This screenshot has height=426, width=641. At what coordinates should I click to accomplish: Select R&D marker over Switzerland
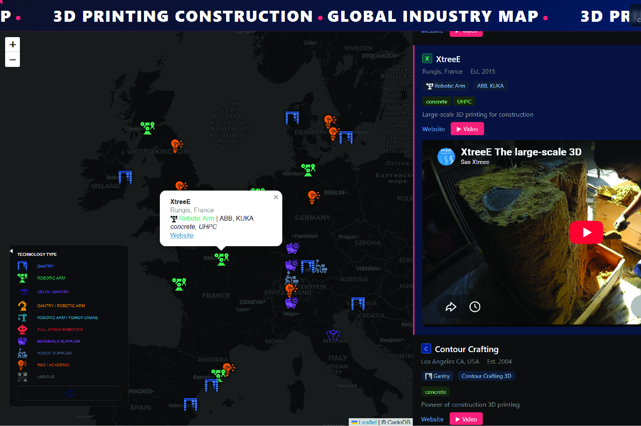click(291, 290)
